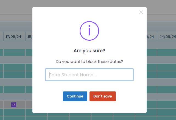Select the 17/05/24 date column header
Viewport: 176px width, 120px height.
[x=14, y=37]
